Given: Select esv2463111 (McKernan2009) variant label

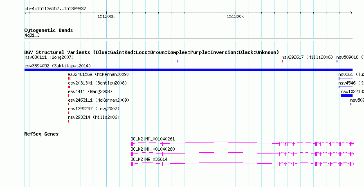Looking at the screenshot, I should click(x=99, y=100).
